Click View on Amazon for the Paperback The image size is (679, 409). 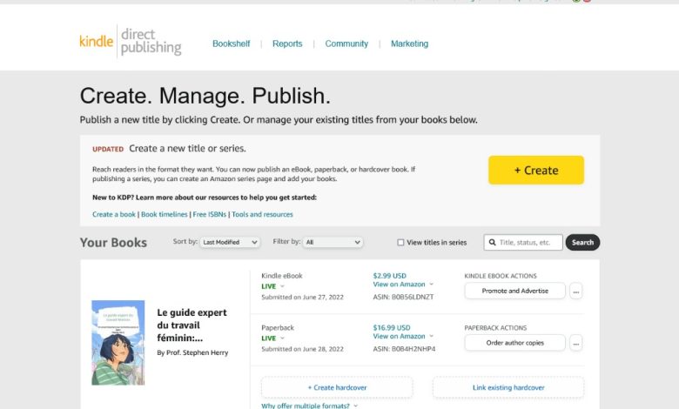tap(399, 336)
